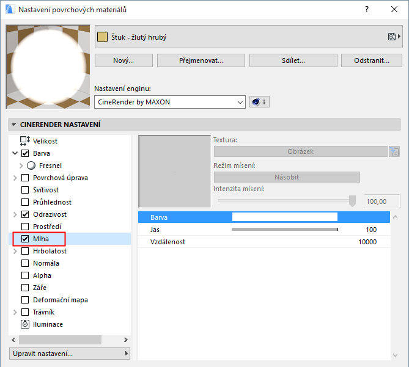Expand the Povrchová úprava node
This screenshot has width=409, height=367.
click(15, 178)
